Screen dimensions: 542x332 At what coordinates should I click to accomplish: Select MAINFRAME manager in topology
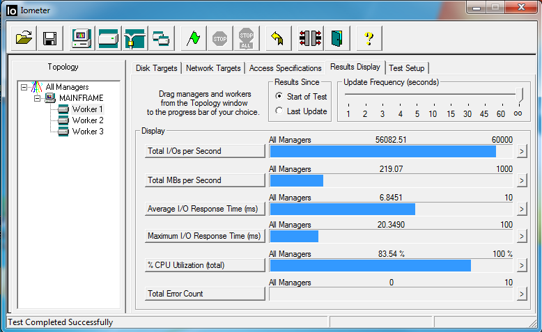point(81,98)
